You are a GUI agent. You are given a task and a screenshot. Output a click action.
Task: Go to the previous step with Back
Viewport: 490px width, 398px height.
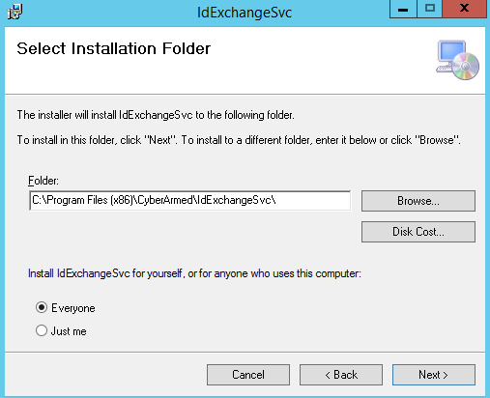coord(341,375)
